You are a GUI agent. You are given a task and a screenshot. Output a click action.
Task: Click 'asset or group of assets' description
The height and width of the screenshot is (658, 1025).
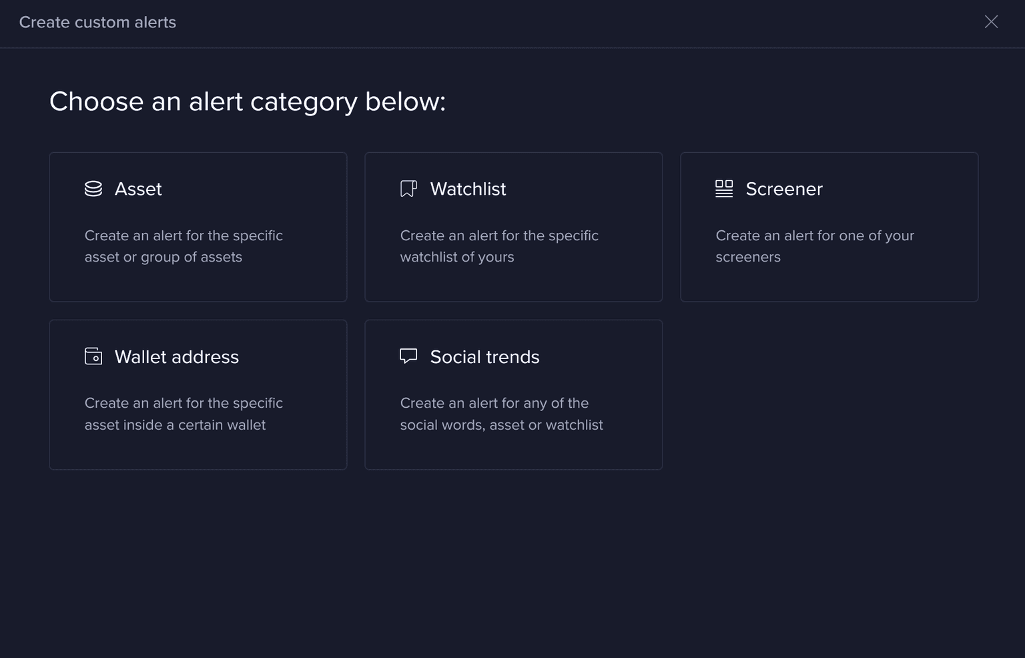(163, 257)
